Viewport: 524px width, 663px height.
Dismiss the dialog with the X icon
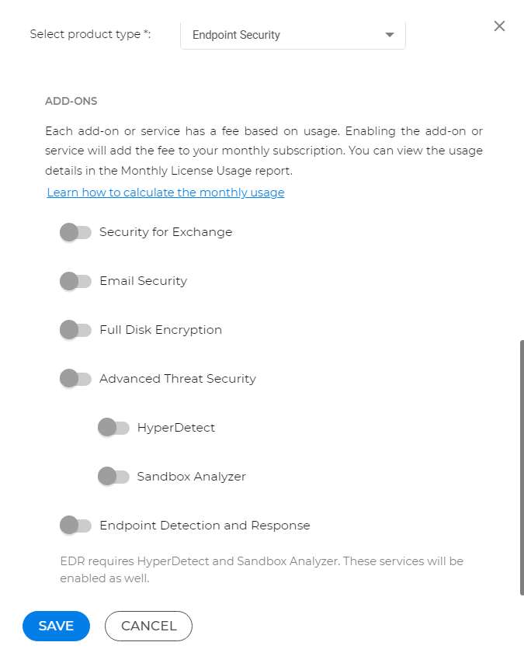coord(499,26)
